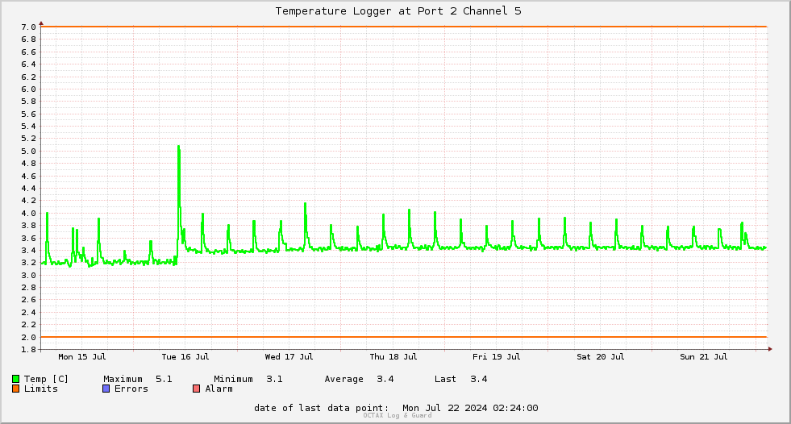Select the chart title 'Temperature Logger at Port 2 Channel 5'
Viewport: 791px width, 424px height.
coord(398,11)
